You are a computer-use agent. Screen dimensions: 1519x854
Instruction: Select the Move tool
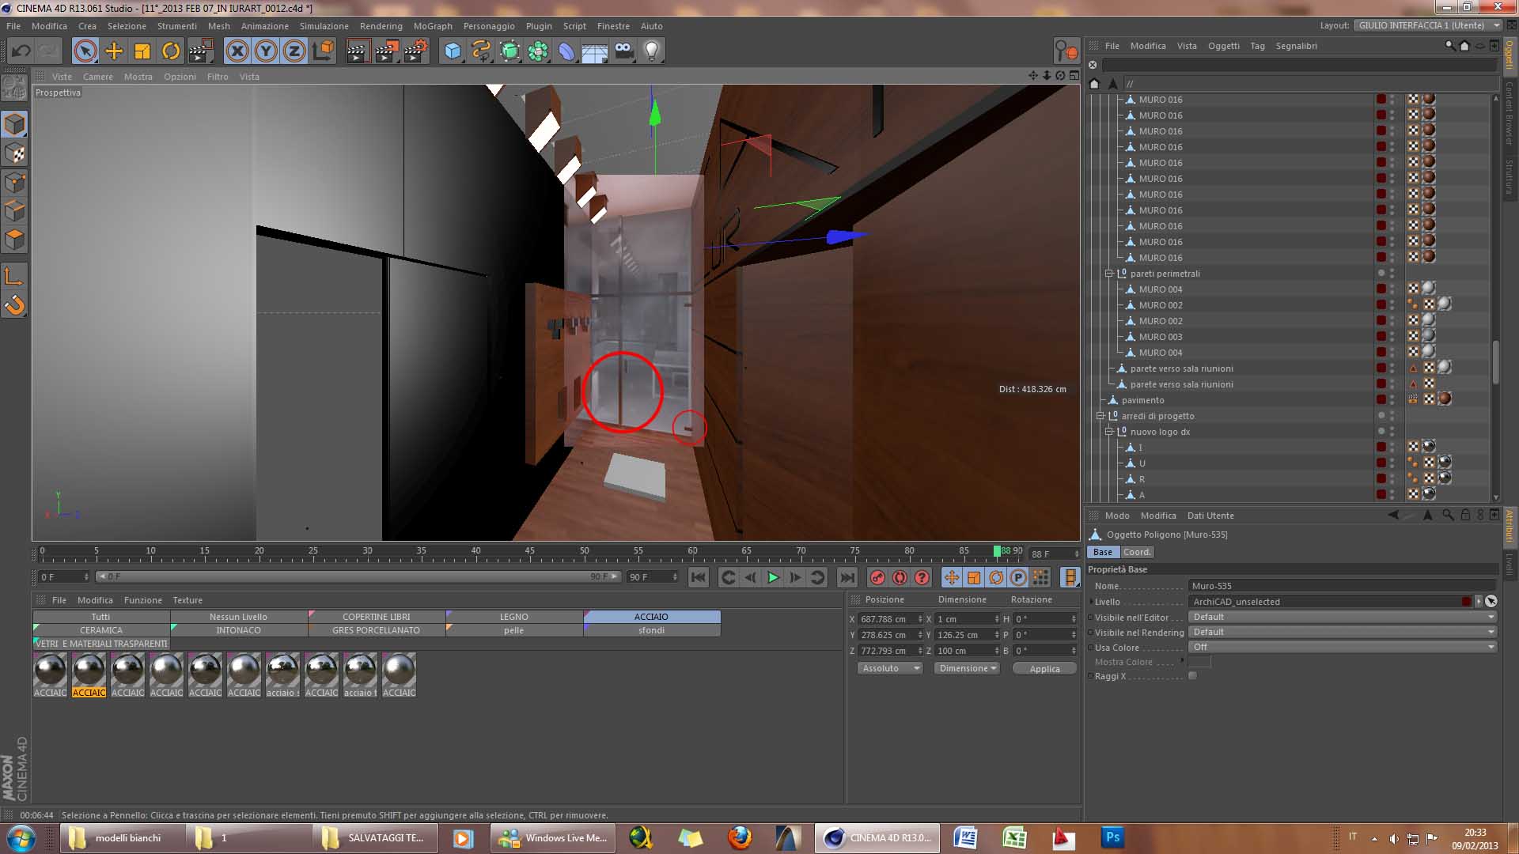click(114, 51)
